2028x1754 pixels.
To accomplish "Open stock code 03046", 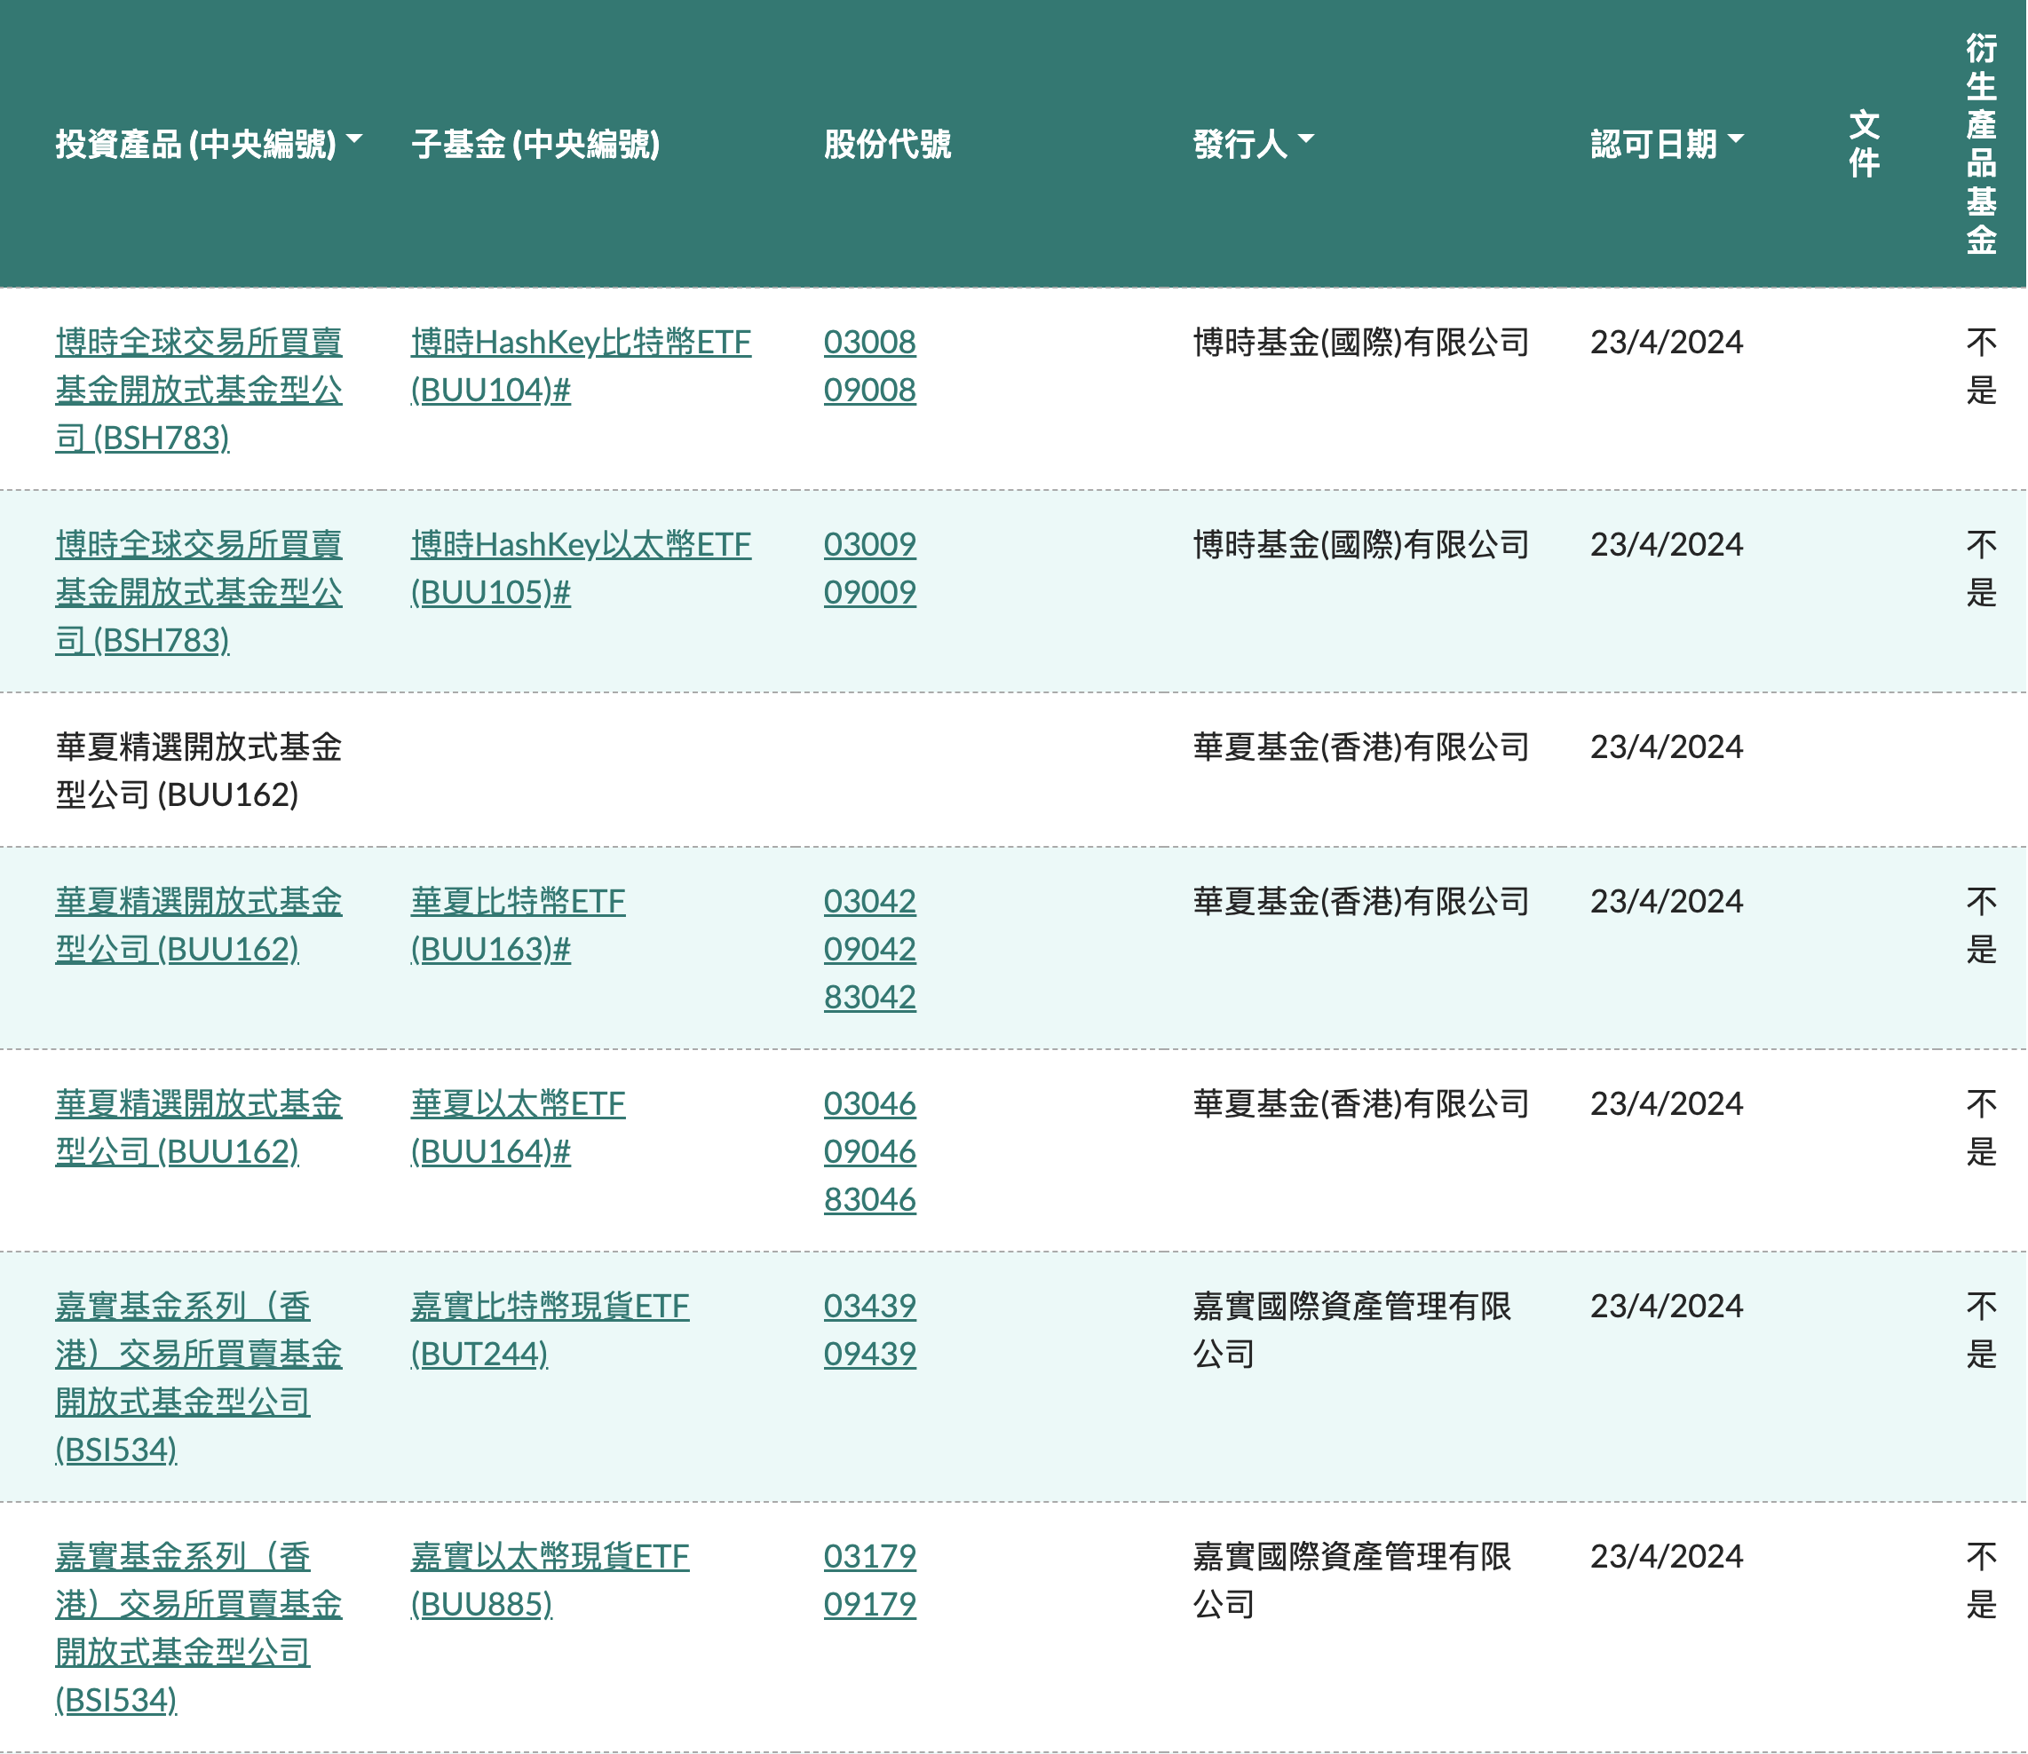I will point(869,1104).
